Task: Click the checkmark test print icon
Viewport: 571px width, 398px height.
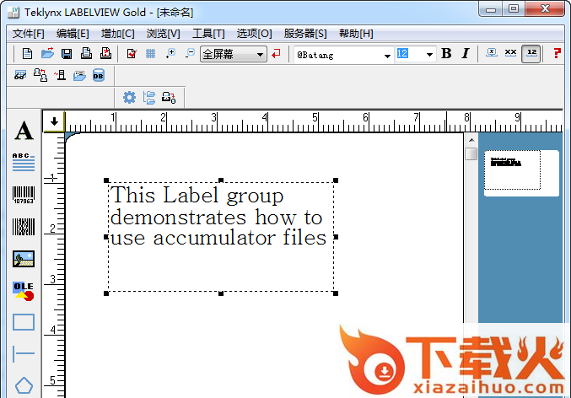Action: (132, 54)
